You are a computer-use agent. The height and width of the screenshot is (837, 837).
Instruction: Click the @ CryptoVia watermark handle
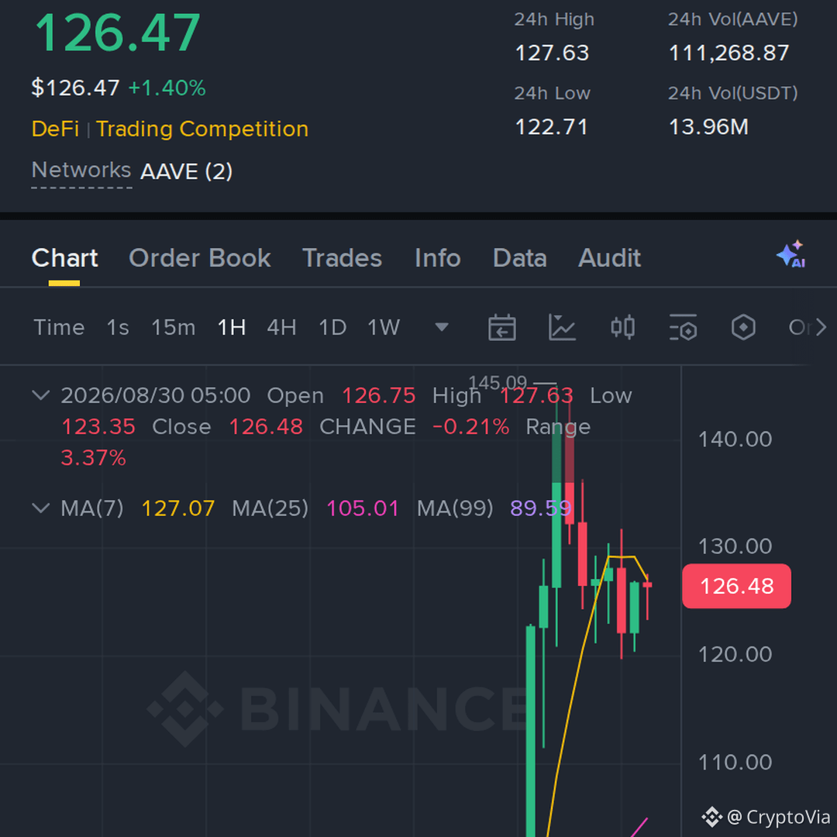pyautogui.click(x=779, y=818)
